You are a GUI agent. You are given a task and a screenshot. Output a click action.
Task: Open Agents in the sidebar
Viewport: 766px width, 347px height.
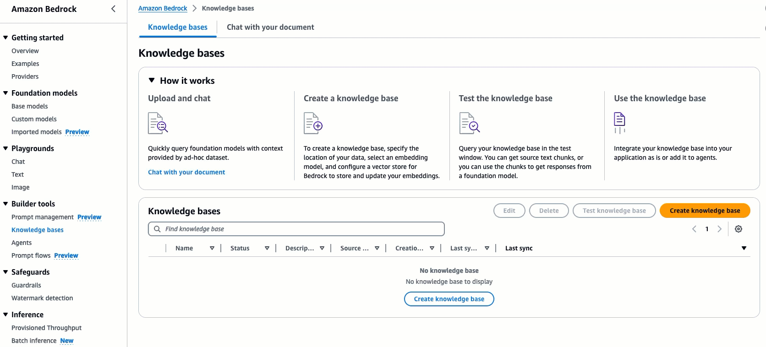coord(22,243)
